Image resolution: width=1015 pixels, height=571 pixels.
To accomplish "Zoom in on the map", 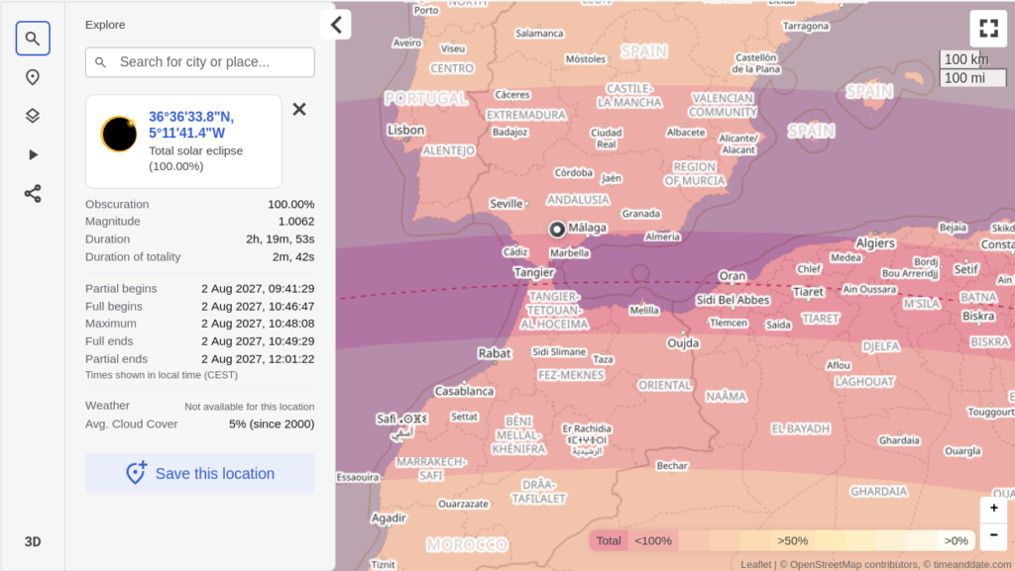I will [x=993, y=509].
